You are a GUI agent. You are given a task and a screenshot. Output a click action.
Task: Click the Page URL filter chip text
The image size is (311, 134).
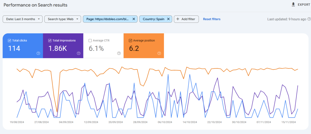(x=107, y=19)
